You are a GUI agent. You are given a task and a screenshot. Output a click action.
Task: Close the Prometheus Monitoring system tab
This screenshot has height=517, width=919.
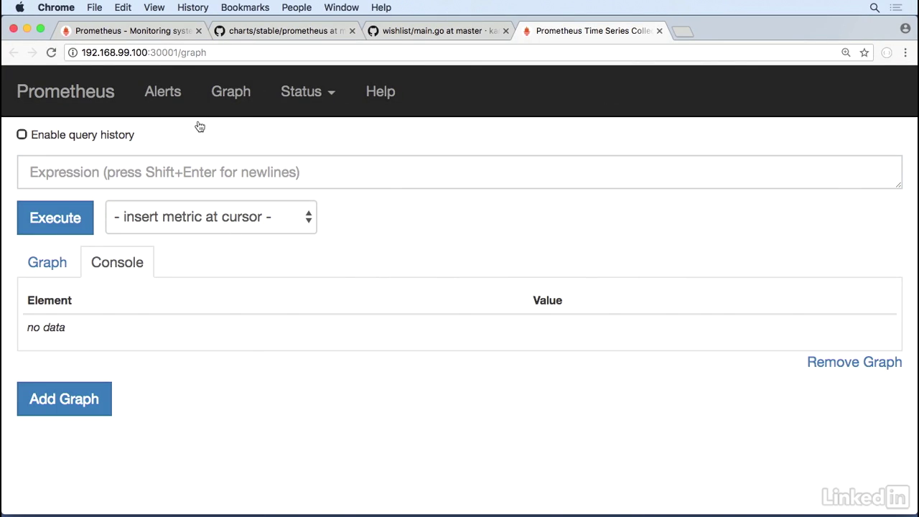(199, 31)
